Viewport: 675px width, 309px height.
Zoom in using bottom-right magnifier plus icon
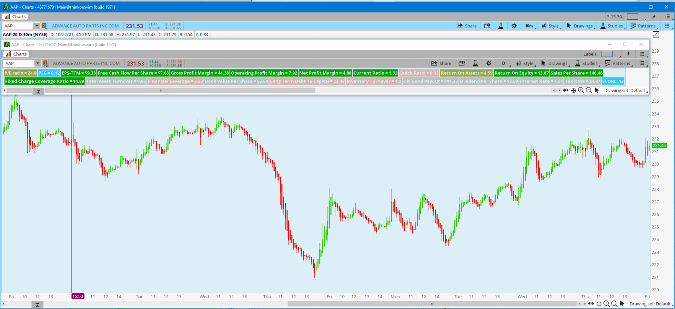pos(606,304)
